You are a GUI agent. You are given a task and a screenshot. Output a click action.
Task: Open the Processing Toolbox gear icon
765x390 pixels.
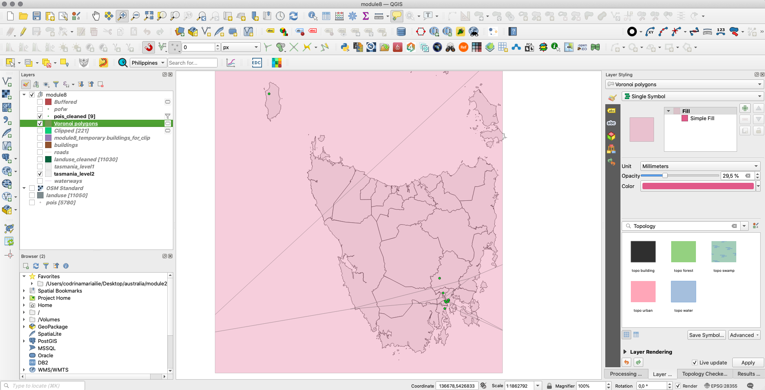(353, 16)
